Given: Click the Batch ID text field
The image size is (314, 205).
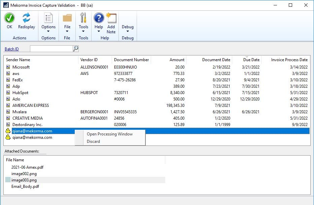Looking at the screenshot, I should 51,49.
